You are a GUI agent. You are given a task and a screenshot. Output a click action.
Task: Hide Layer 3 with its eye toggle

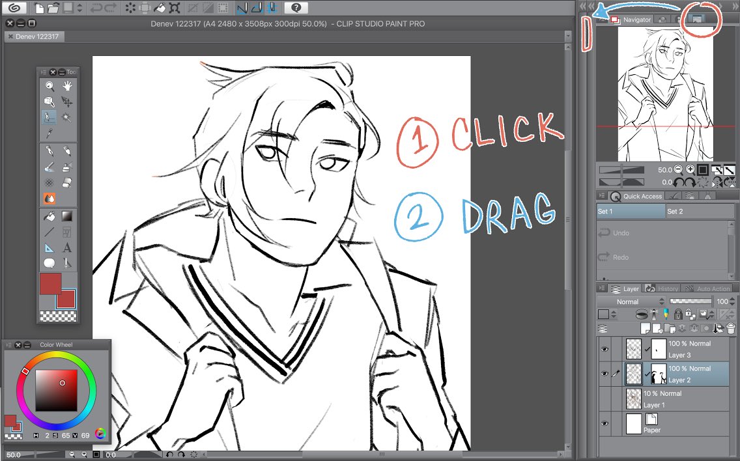[604, 349]
